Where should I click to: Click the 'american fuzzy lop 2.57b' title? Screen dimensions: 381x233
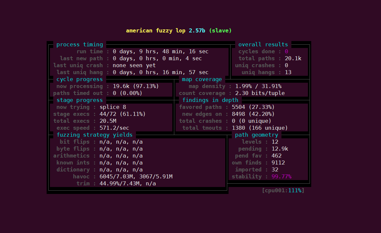tap(165, 30)
